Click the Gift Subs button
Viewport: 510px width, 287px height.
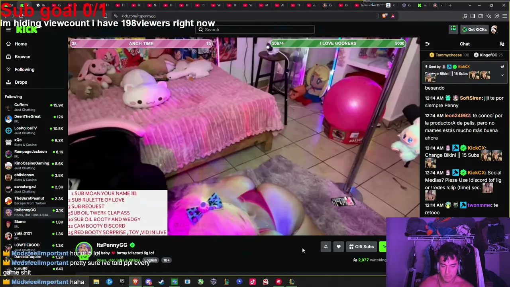(361, 247)
